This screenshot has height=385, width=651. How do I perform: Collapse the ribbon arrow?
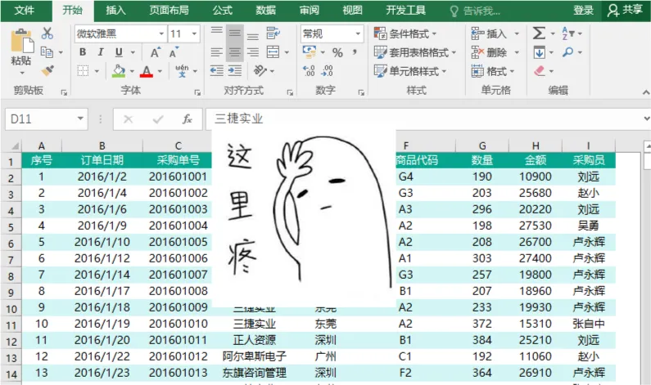[x=645, y=92]
